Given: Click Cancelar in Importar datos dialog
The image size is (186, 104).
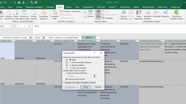Looking at the screenshot, I should [x=98, y=87].
